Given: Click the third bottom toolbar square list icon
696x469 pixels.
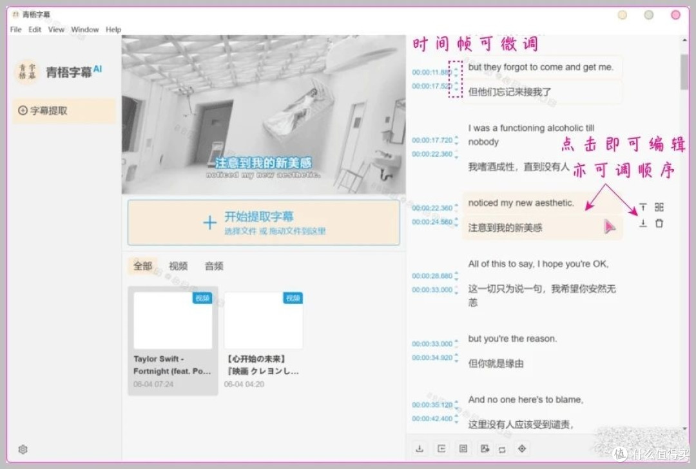Looking at the screenshot, I should coord(463,448).
